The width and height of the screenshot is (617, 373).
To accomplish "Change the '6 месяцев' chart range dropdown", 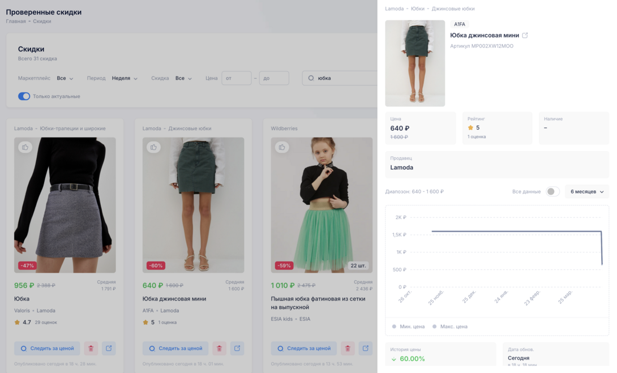I will pyautogui.click(x=586, y=192).
